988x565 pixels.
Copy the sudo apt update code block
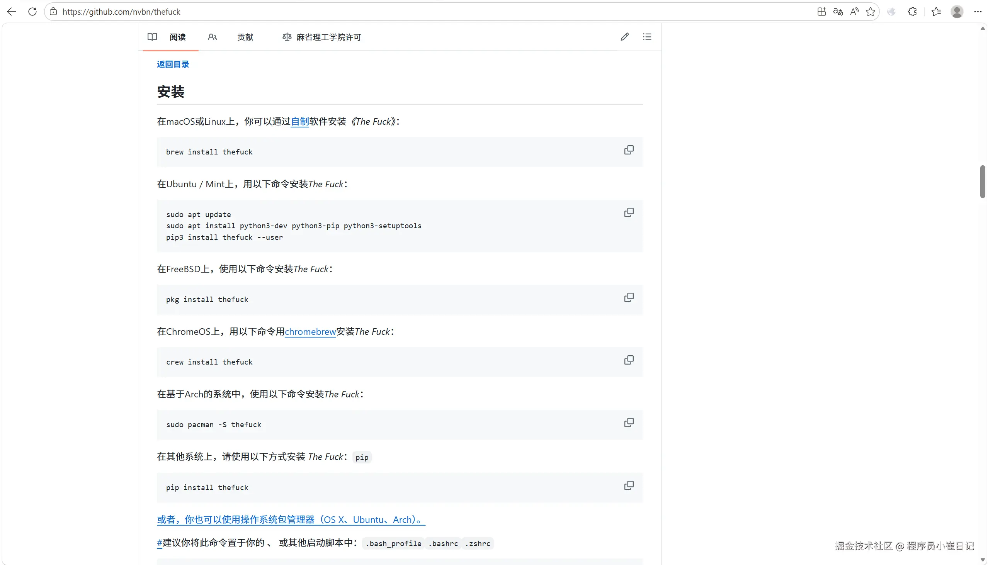tap(629, 212)
